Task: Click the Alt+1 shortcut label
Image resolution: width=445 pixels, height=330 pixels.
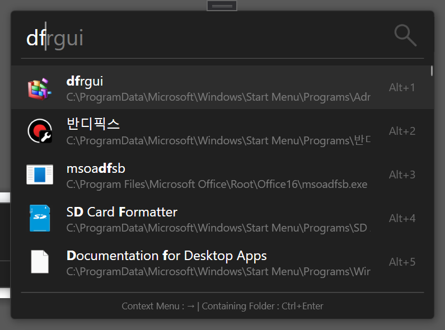Action: [402, 87]
